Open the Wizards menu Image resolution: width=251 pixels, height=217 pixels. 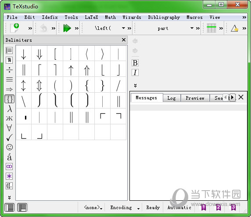(x=132, y=17)
